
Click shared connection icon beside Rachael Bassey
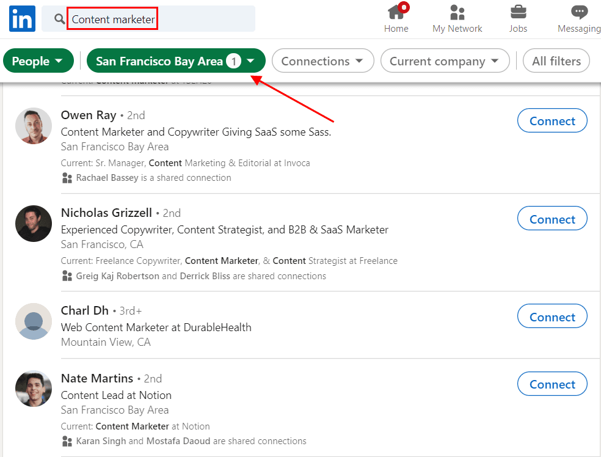tap(67, 178)
